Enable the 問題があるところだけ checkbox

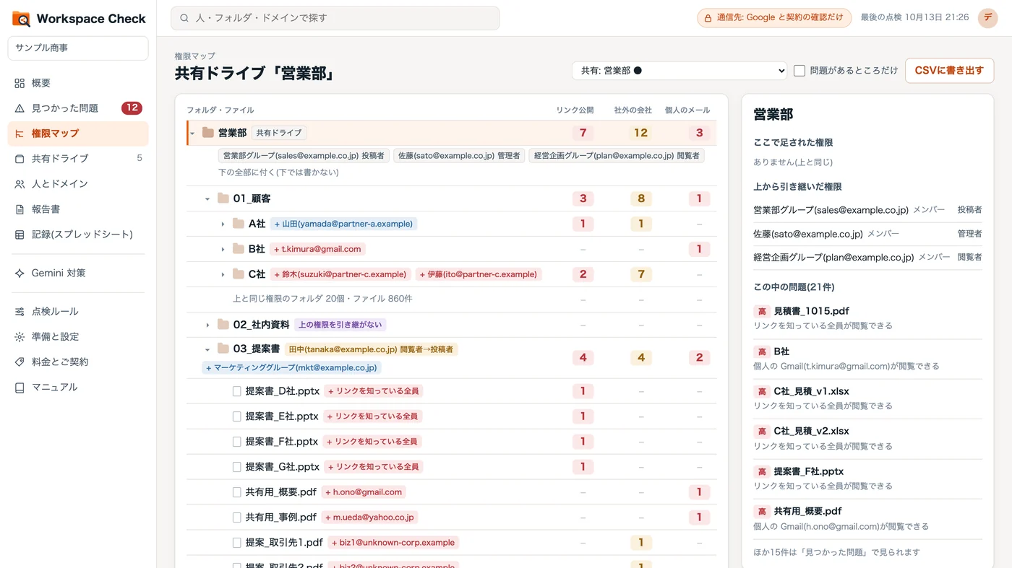pyautogui.click(x=799, y=71)
